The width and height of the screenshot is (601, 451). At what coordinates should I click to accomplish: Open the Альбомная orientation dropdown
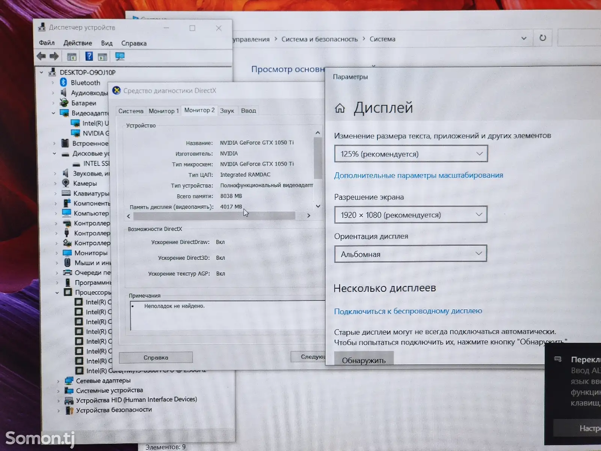coord(411,254)
